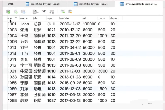The width and height of the screenshot is (165, 110).
Task: Click the sort records icon
Action: (52, 12)
